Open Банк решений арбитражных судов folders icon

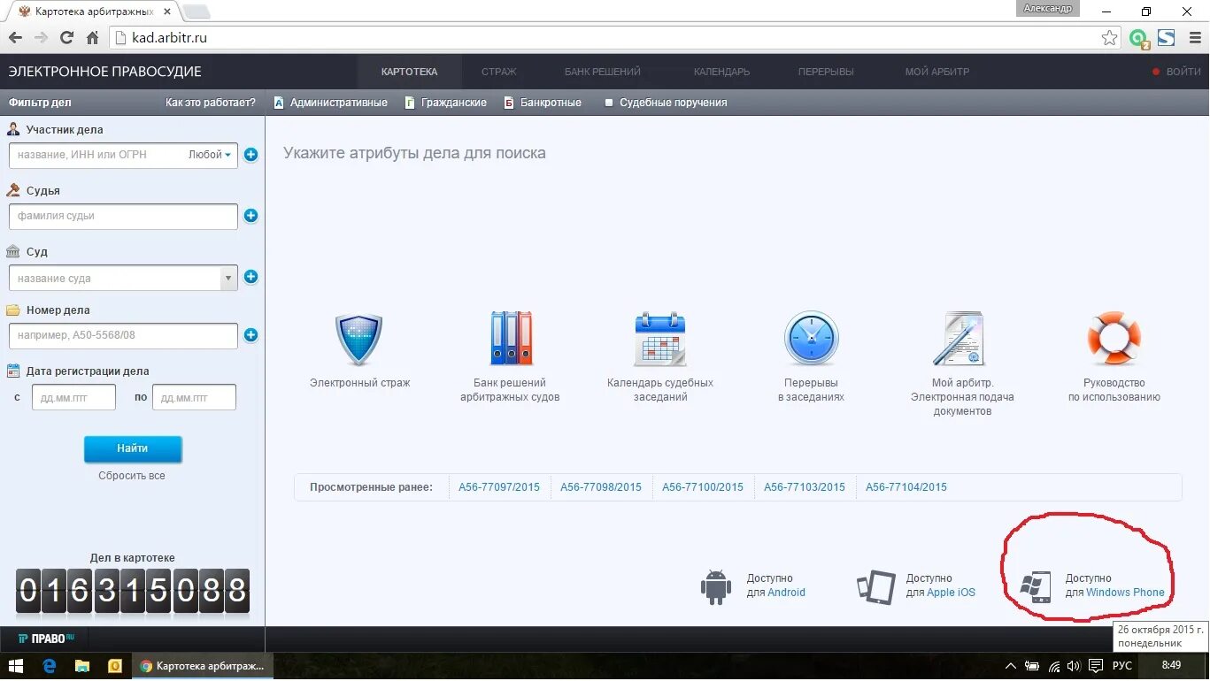[511, 338]
